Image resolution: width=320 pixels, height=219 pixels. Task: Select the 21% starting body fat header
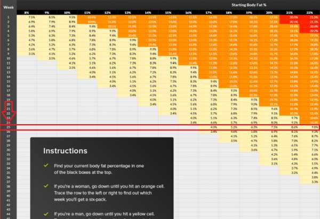point(290,13)
